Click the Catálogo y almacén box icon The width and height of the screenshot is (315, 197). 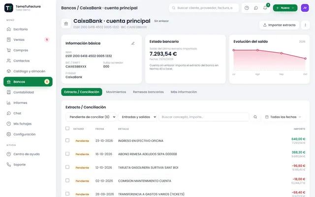(9, 71)
